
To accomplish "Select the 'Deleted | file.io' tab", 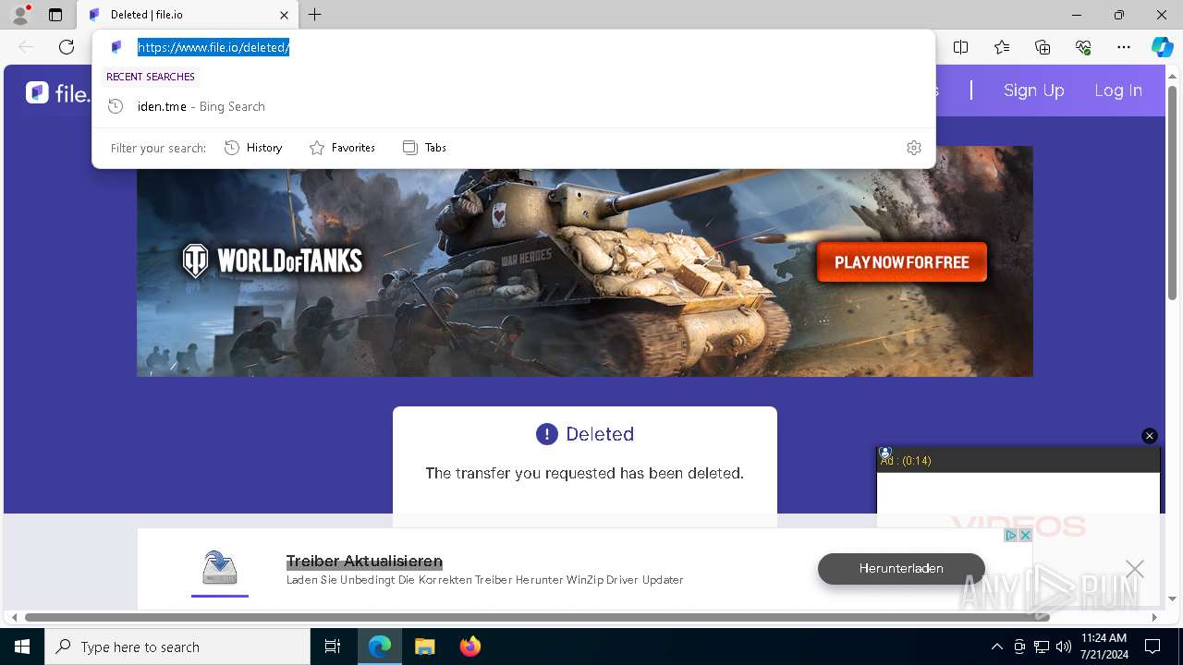I will [x=189, y=15].
